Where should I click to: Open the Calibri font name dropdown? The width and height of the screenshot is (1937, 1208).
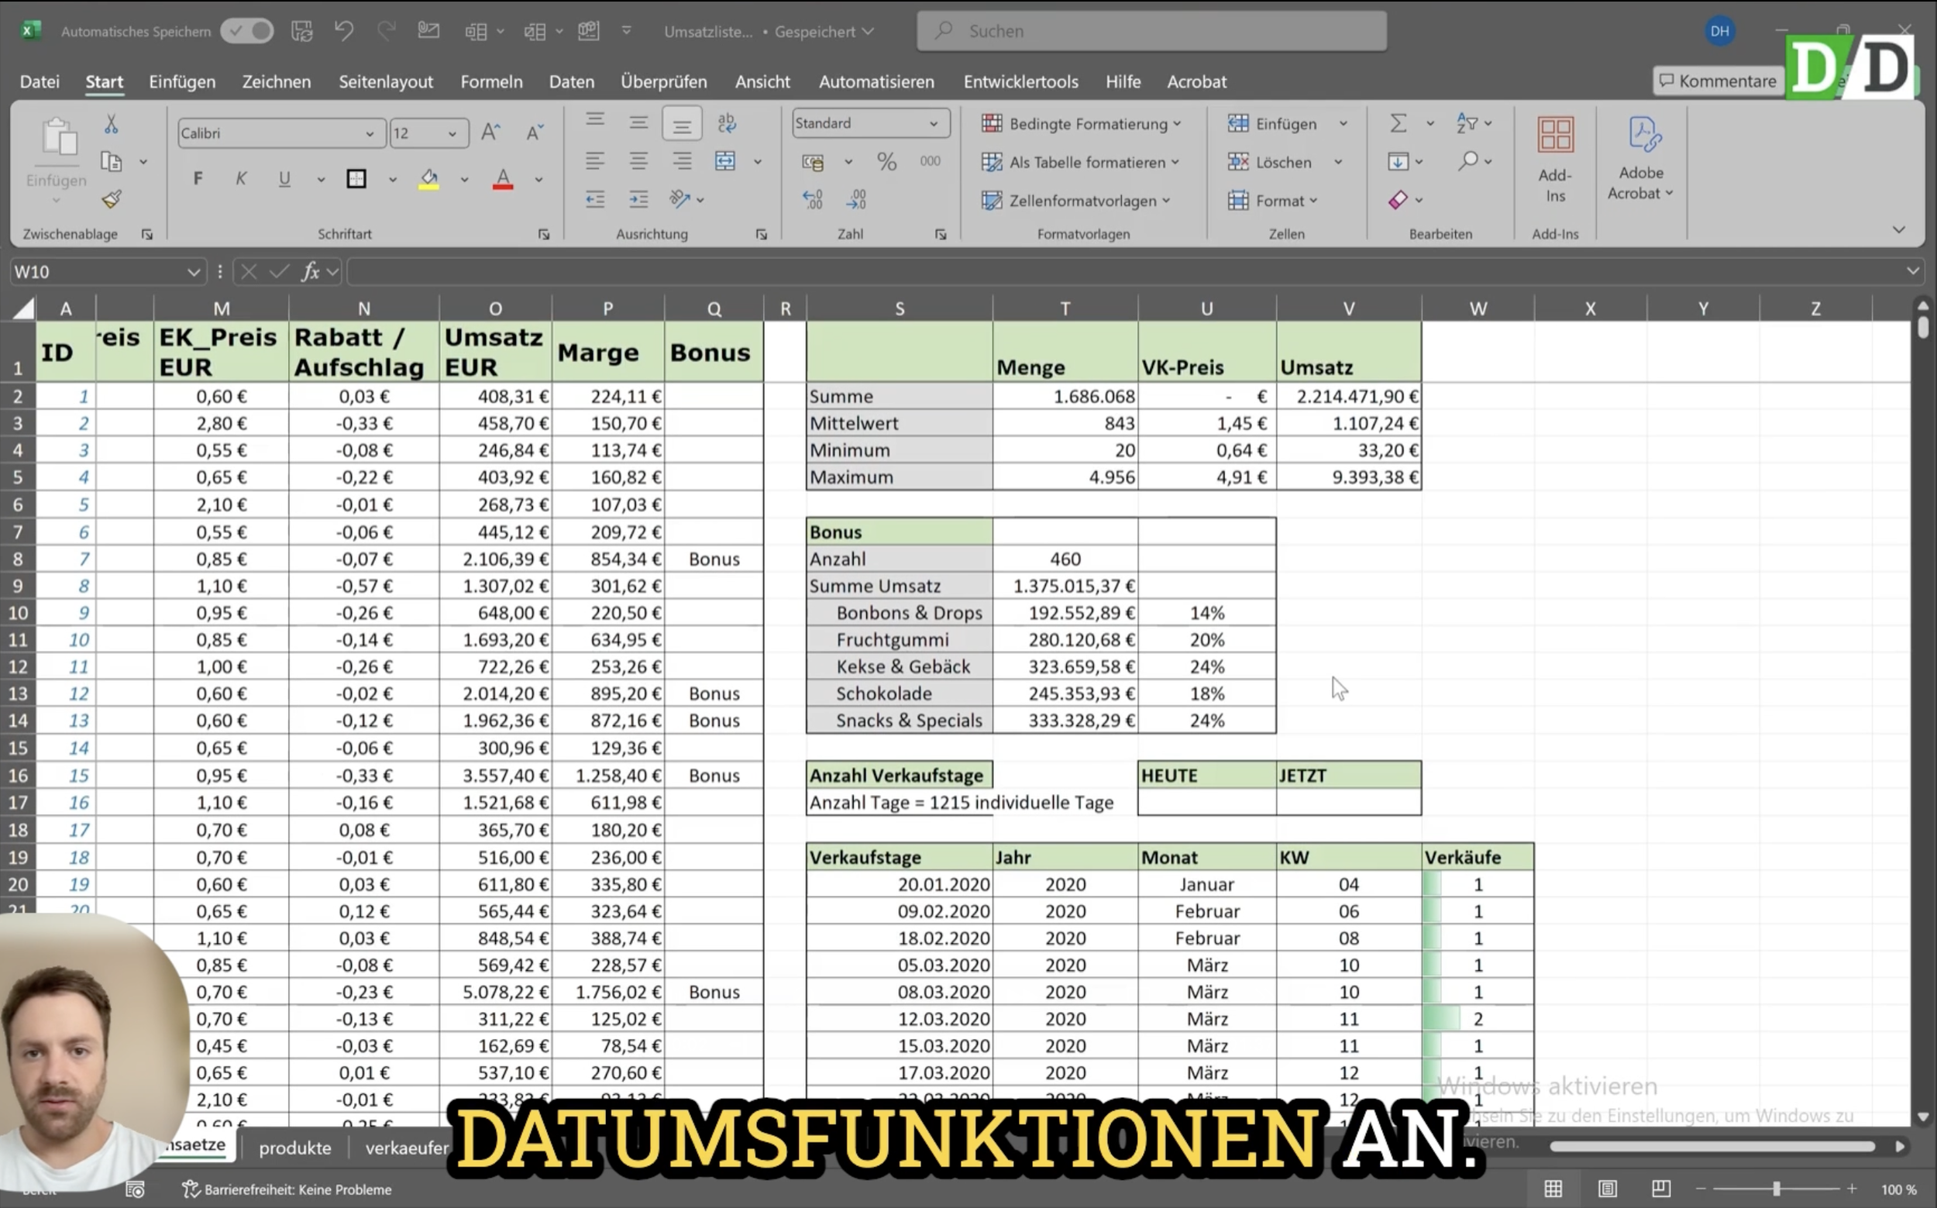[x=370, y=133]
